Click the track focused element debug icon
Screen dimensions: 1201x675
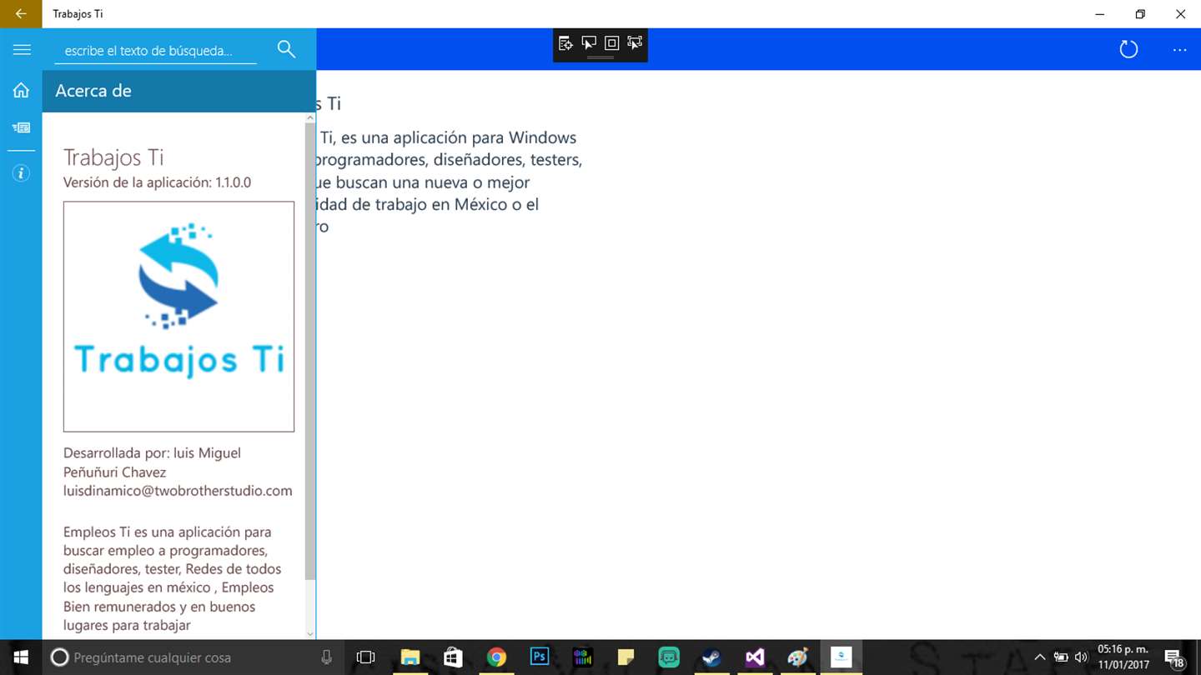coord(635,43)
